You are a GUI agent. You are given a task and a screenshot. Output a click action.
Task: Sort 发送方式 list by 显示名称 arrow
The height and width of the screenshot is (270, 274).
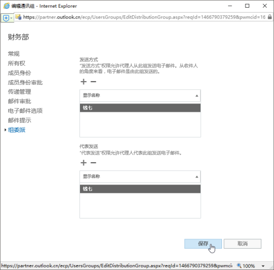click(197, 96)
